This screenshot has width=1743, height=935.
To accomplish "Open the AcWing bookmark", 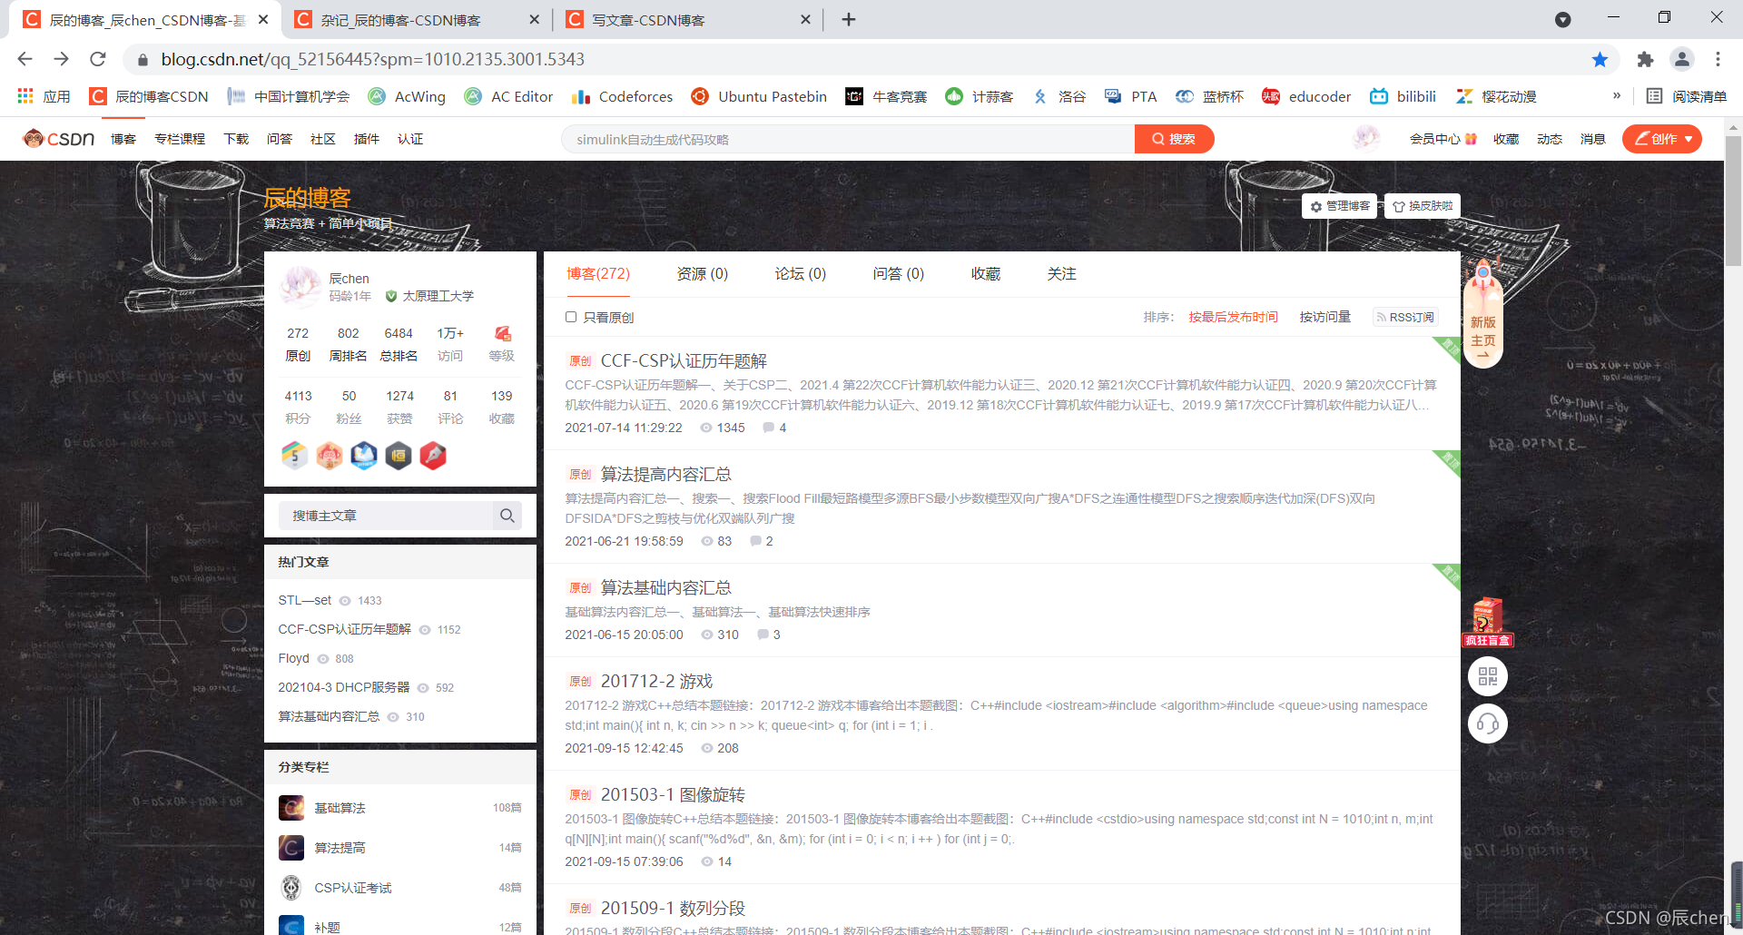I will coord(407,96).
